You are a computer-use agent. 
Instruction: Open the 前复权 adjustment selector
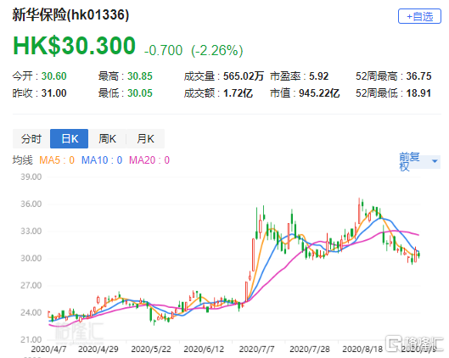[x=419, y=162]
